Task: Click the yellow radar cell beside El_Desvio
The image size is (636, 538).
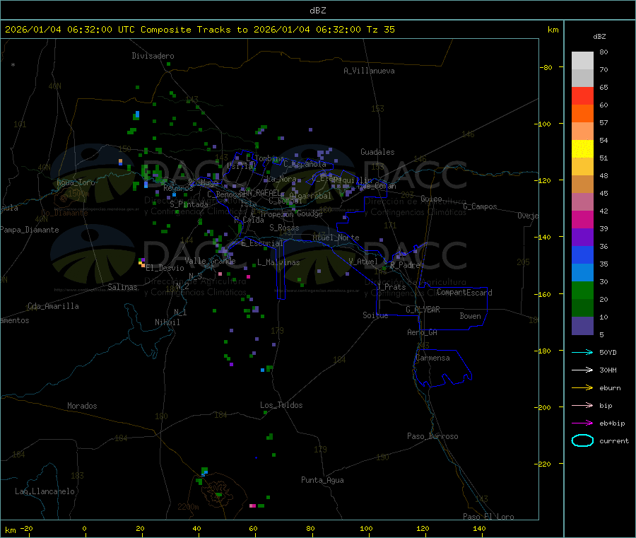Action: pyautogui.click(x=141, y=262)
